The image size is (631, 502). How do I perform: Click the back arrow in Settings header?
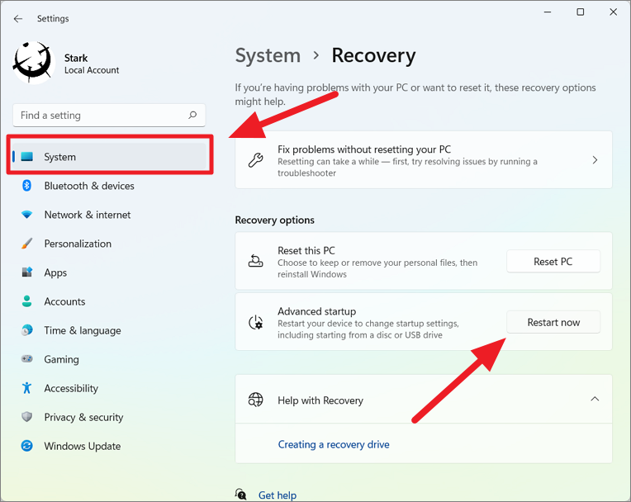(x=18, y=18)
